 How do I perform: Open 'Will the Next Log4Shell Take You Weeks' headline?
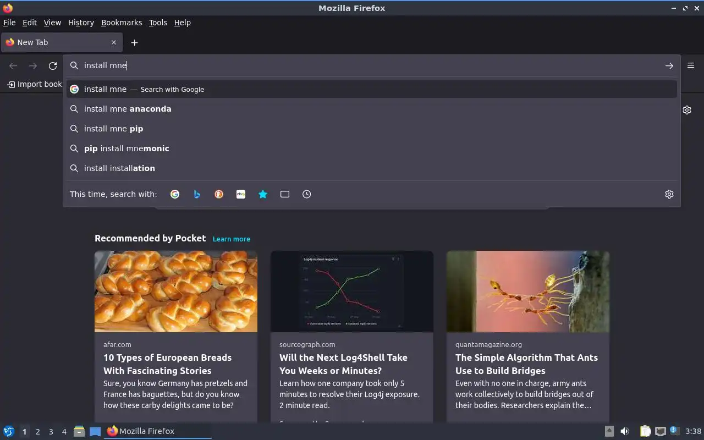click(x=343, y=364)
